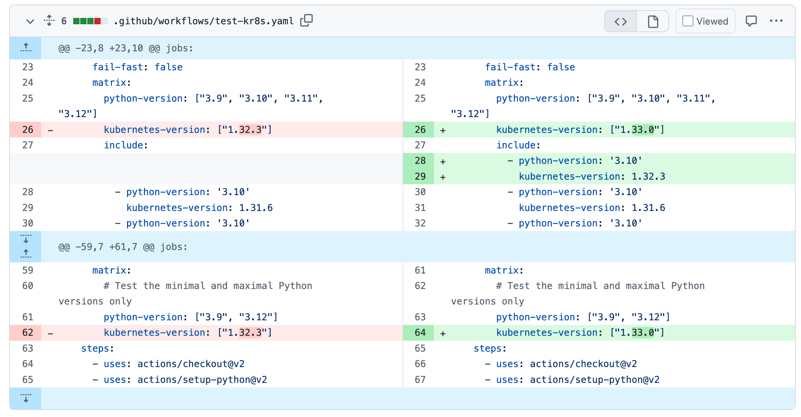Screen dimensions: 801x417
Task: Expand down below line 65
Action: click(26, 398)
